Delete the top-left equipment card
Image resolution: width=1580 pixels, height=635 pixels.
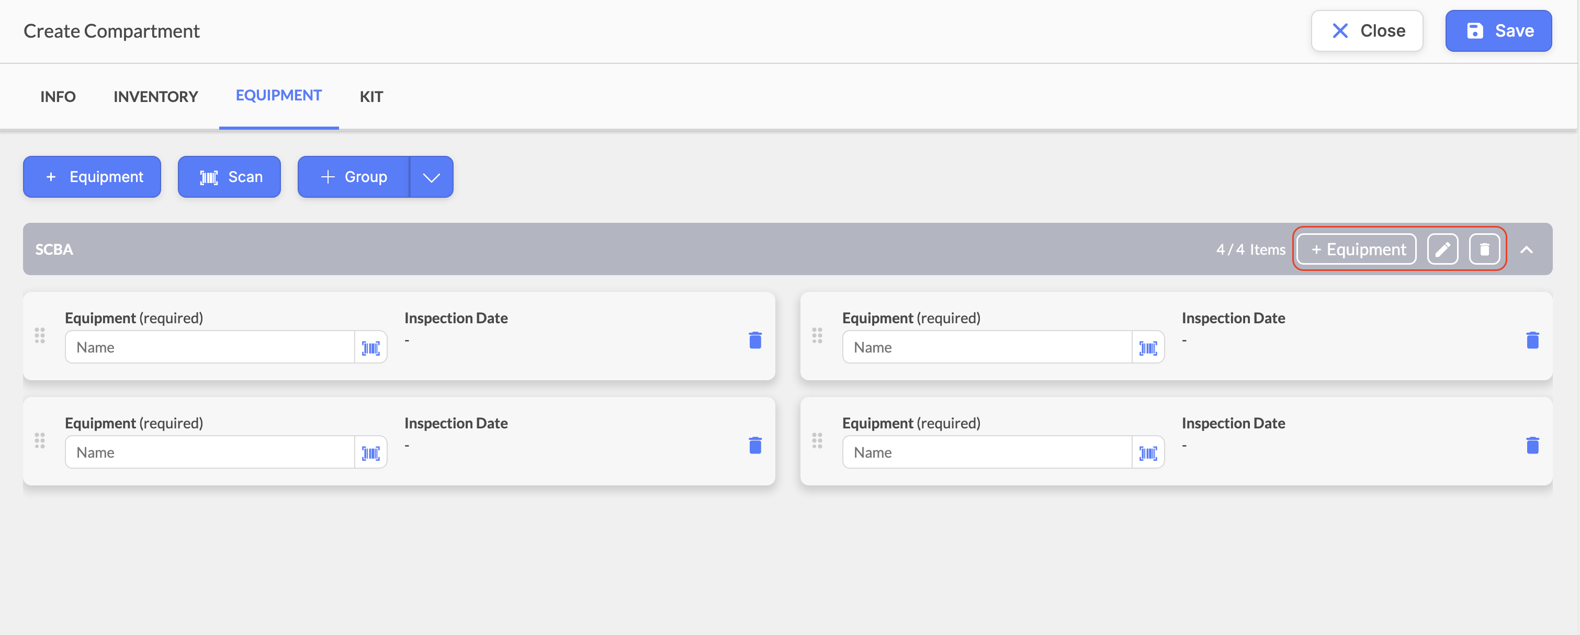click(755, 339)
